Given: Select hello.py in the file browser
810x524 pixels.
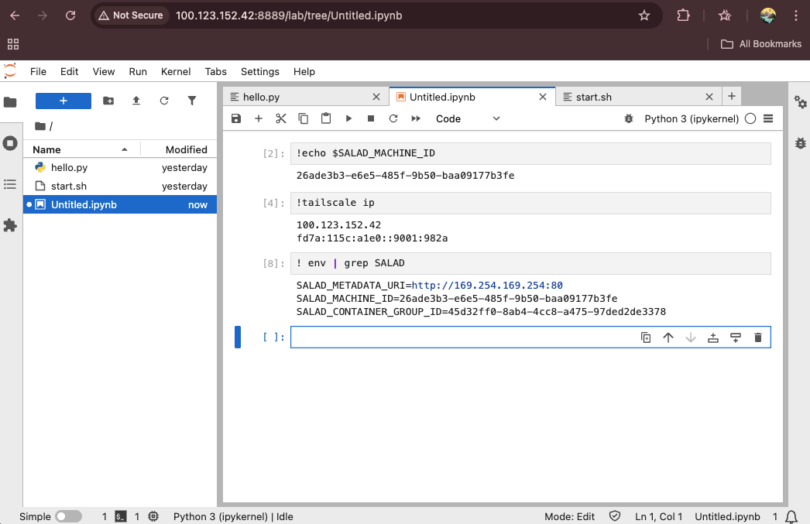Looking at the screenshot, I should coord(120,168).
